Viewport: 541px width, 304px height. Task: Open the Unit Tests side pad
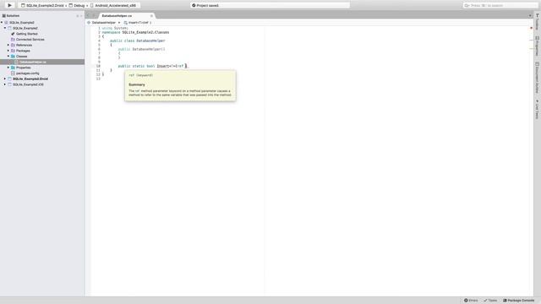(538, 110)
